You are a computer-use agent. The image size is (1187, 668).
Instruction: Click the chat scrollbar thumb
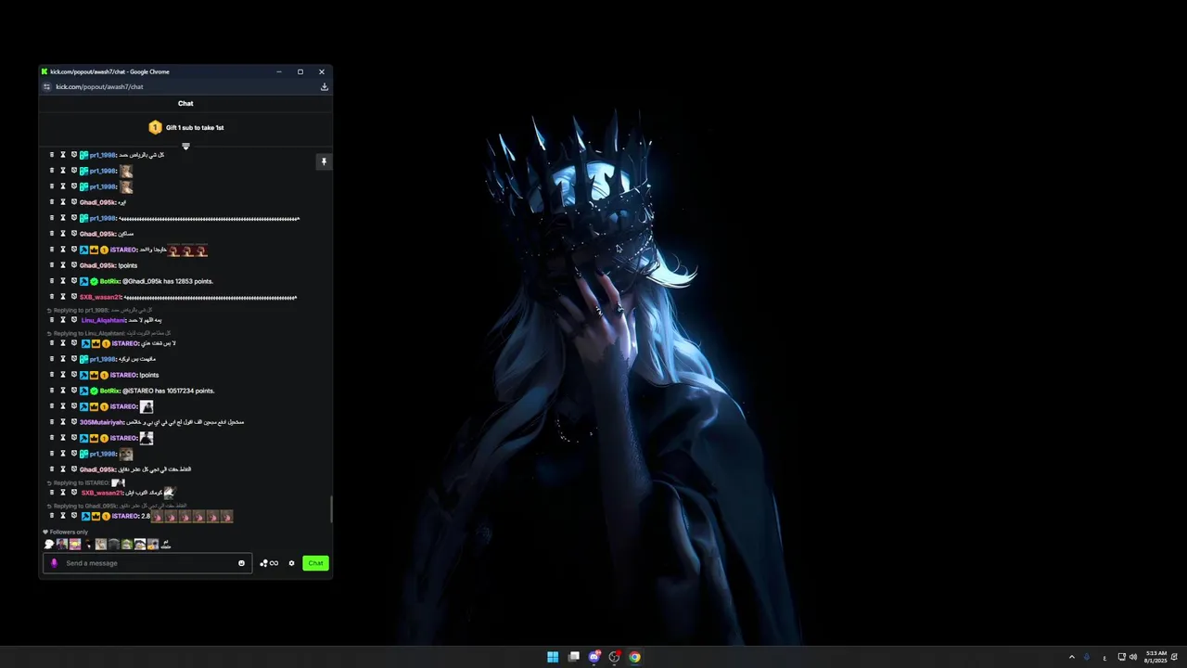[x=330, y=508]
